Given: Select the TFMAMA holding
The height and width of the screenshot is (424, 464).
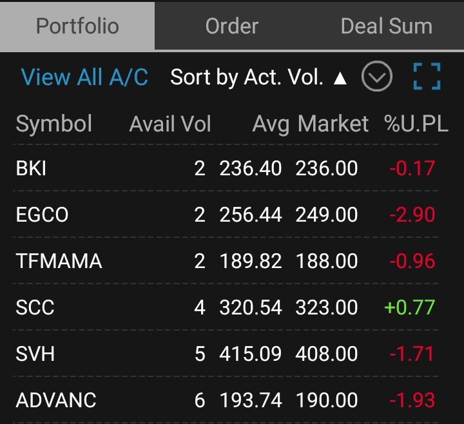Looking at the screenshot, I should [x=226, y=261].
